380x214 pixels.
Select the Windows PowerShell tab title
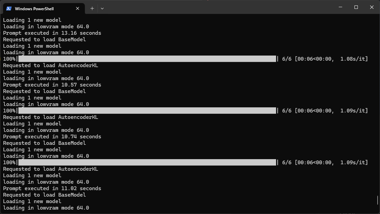(34, 9)
